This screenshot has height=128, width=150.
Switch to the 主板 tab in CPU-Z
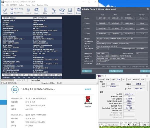pyautogui.click(x=113, y=79)
